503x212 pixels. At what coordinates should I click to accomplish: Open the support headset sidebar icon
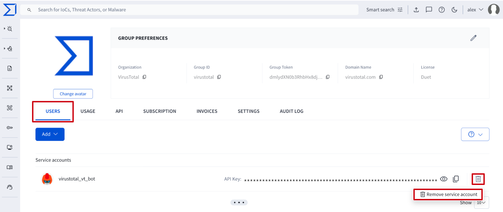click(10, 187)
